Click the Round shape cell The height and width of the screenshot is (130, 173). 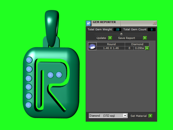point(111,44)
